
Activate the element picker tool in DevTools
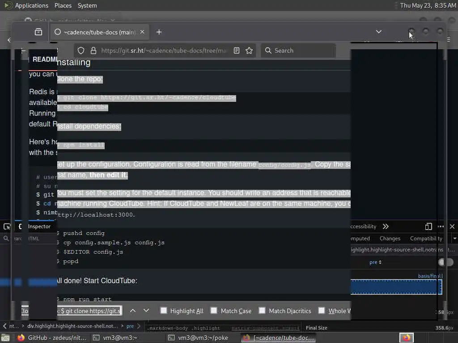[7, 226]
